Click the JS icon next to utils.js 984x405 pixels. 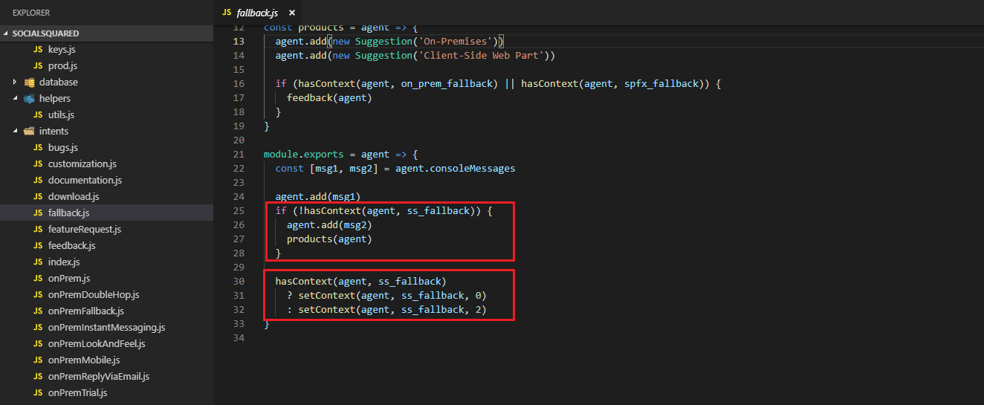pos(38,115)
